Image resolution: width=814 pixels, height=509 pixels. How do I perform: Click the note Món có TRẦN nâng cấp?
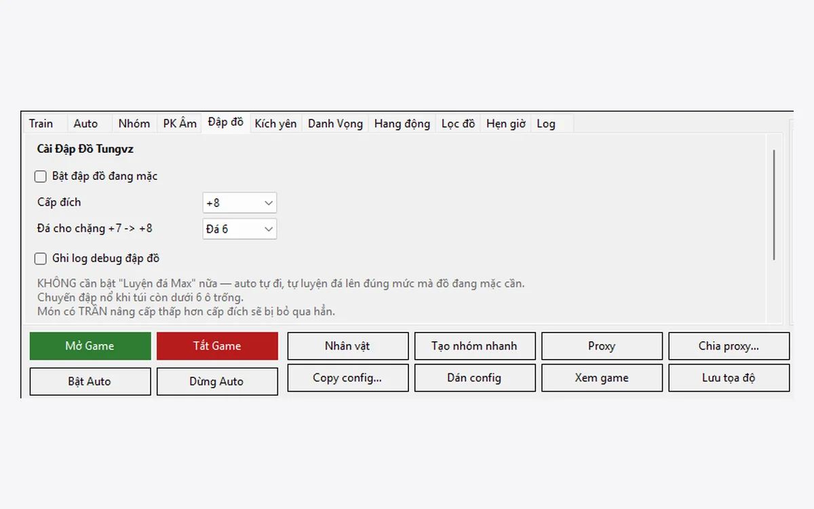(x=187, y=312)
